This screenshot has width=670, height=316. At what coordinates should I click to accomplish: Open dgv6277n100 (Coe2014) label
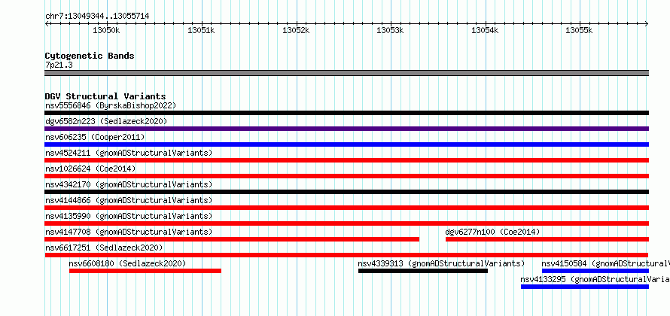point(492,232)
